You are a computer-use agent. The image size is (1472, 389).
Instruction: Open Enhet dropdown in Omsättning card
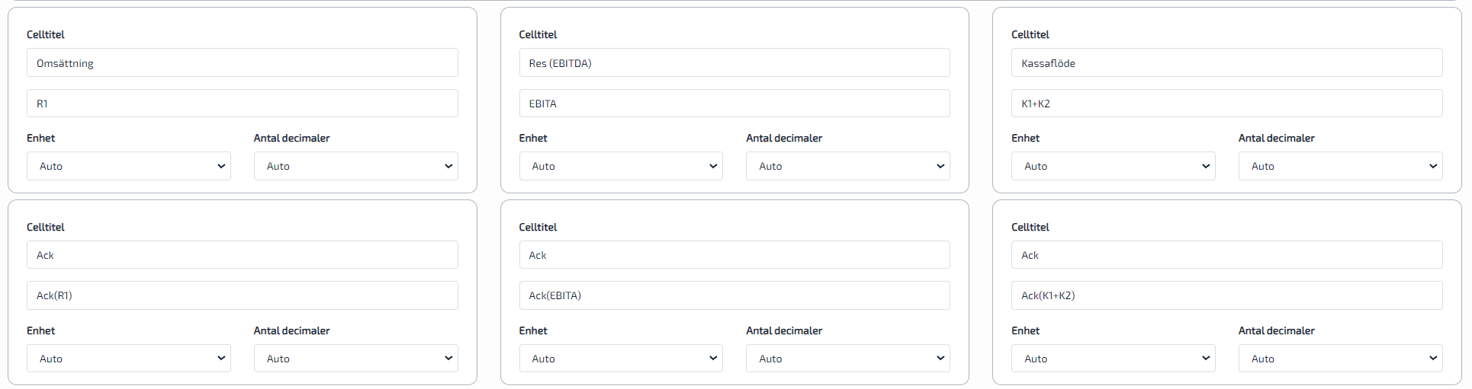[129, 166]
